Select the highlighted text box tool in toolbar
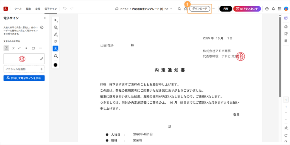Screen dimensions: 290x145 (x=55, y=48)
